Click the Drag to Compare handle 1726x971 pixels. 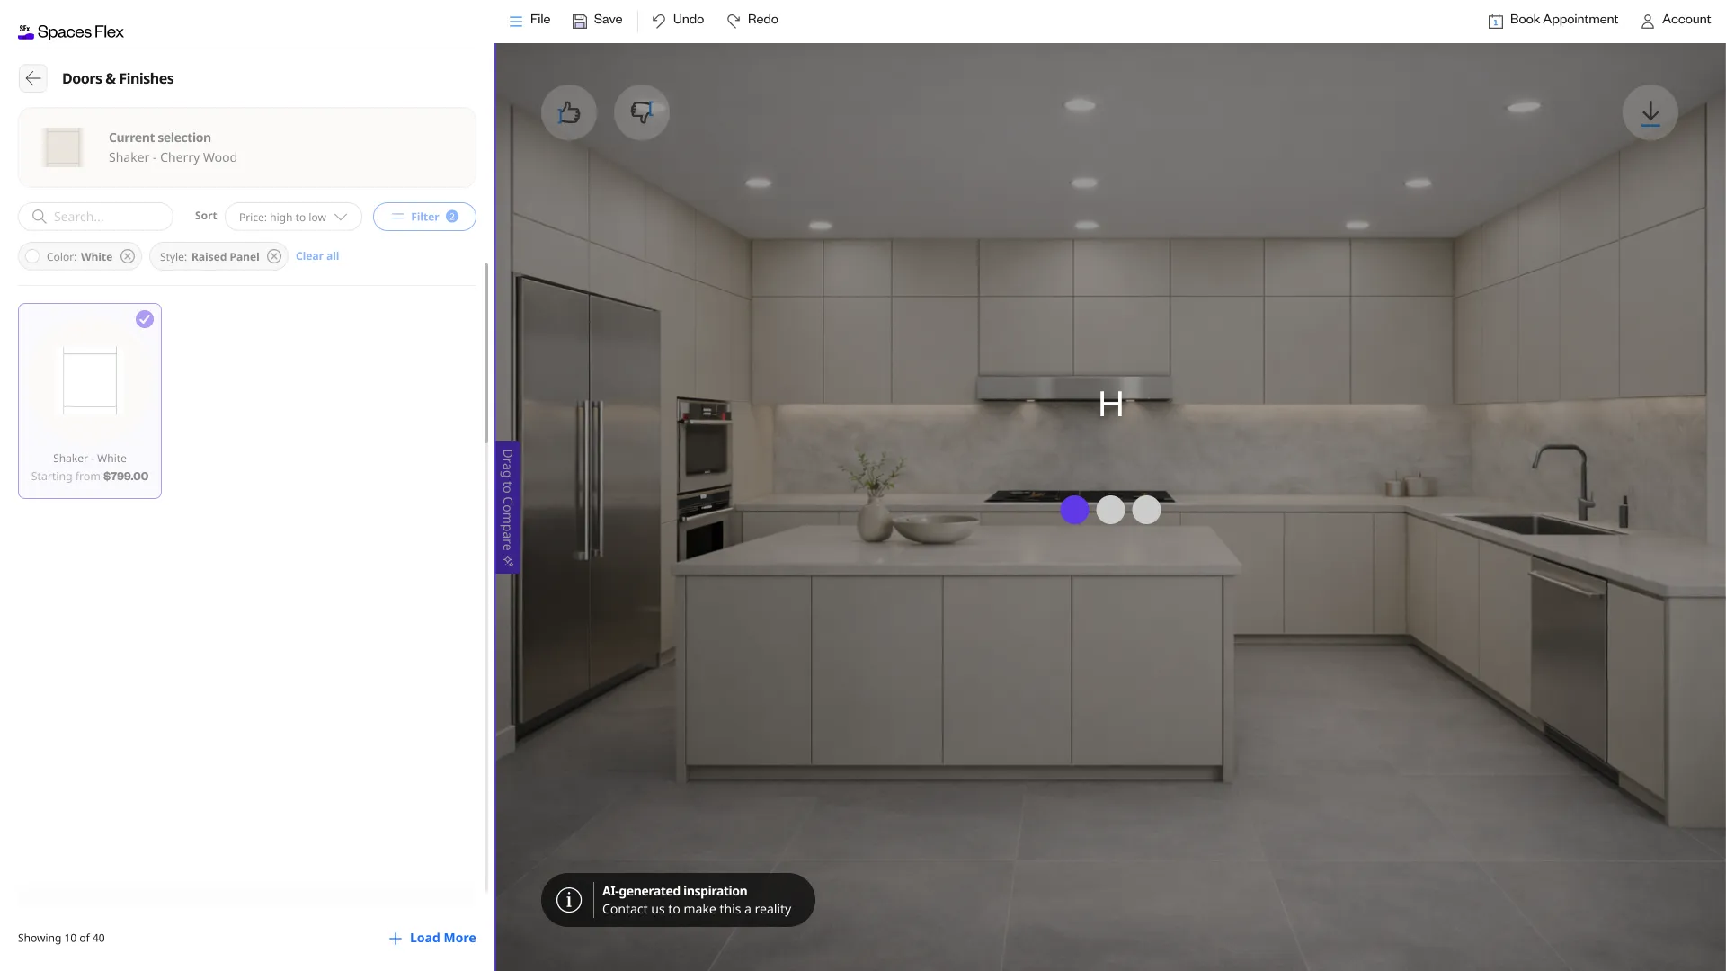click(507, 508)
